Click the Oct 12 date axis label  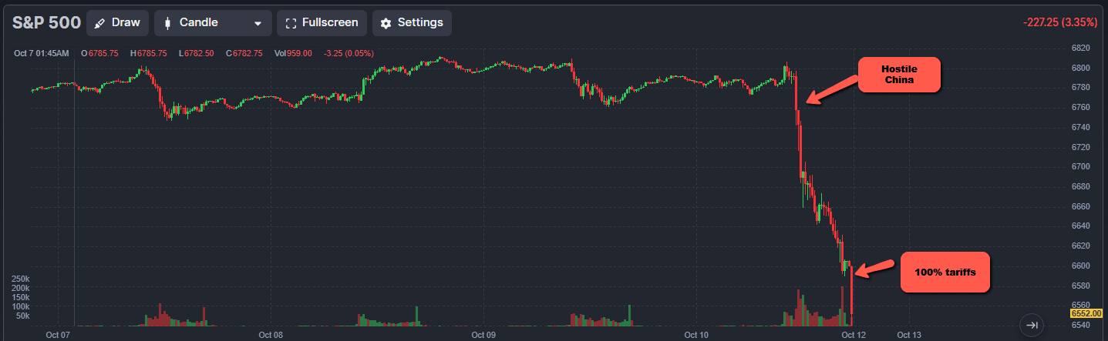point(854,335)
